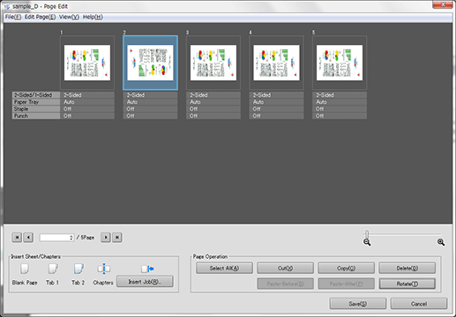
Task: Go to next page arrow button
Action: pyautogui.click(x=106, y=237)
